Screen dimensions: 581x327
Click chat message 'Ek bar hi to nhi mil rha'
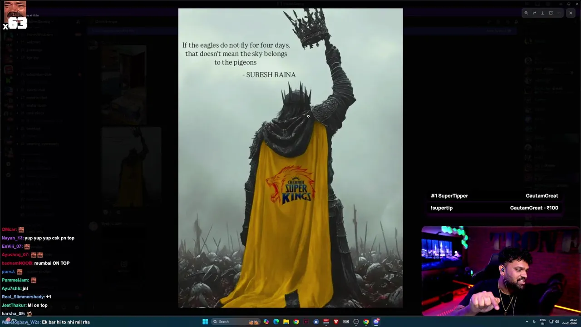click(x=66, y=322)
